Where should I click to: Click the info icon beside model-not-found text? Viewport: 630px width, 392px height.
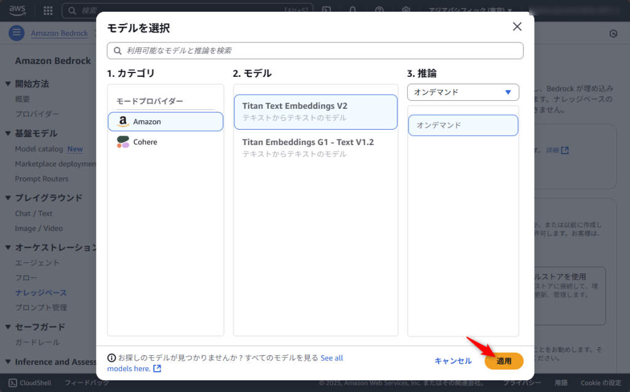[x=111, y=358]
